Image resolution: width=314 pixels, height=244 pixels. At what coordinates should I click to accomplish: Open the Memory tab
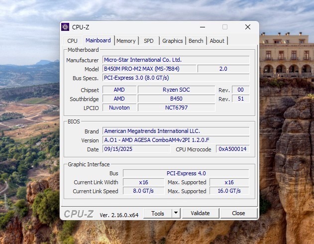[126, 41]
